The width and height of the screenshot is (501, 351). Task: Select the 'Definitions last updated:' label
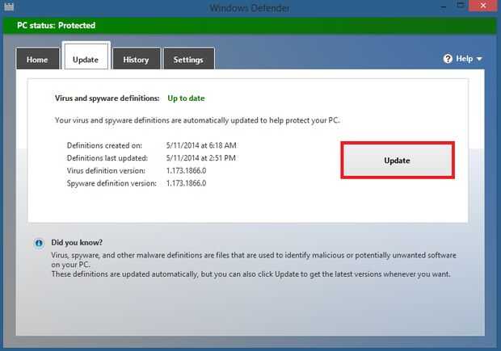point(107,158)
